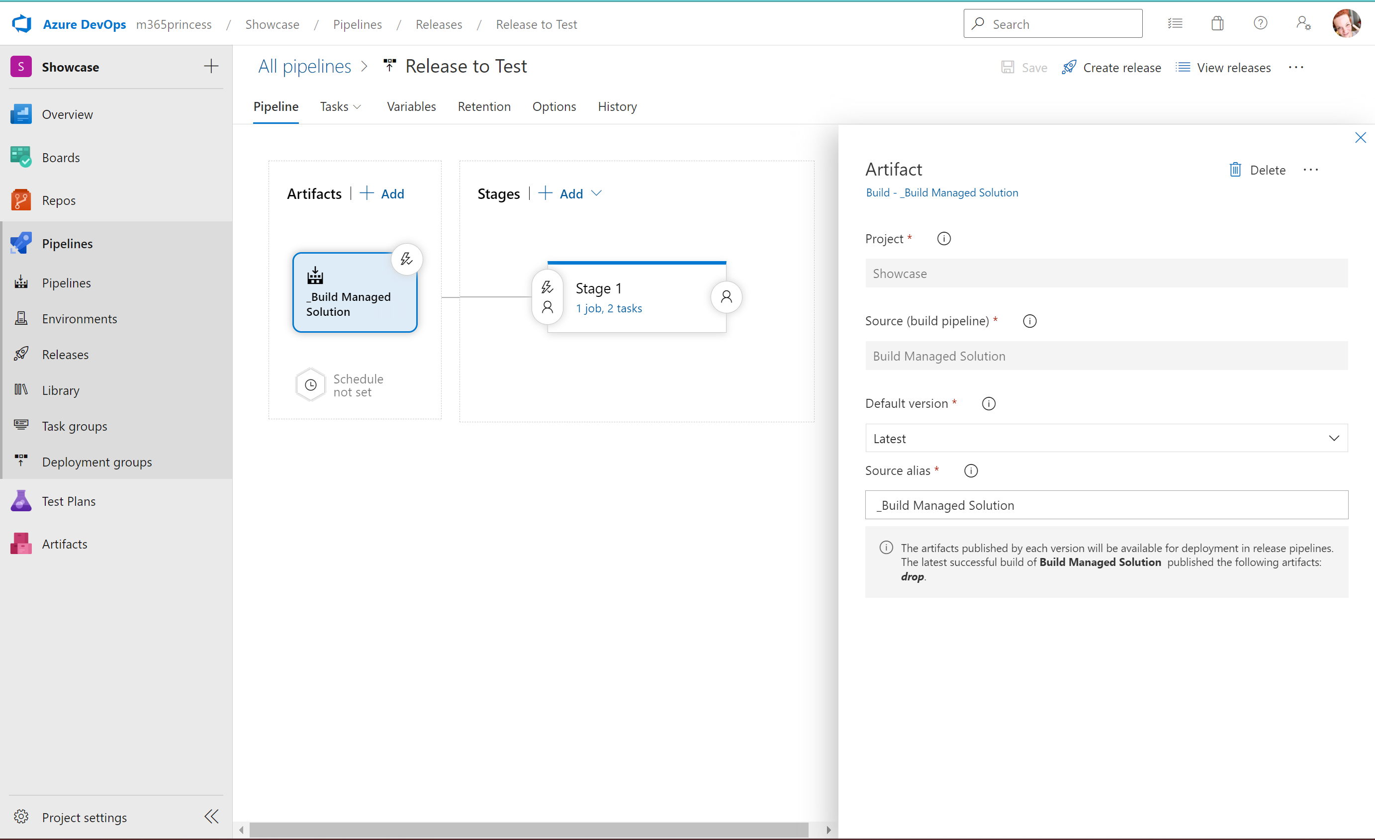
Task: Click the Save button
Action: point(1024,68)
